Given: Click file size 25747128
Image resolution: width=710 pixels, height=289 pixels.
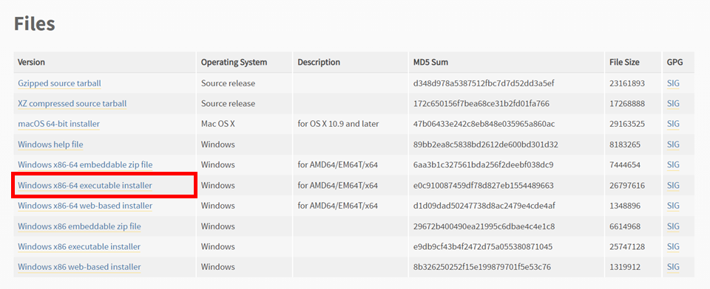Looking at the screenshot, I should 627,246.
